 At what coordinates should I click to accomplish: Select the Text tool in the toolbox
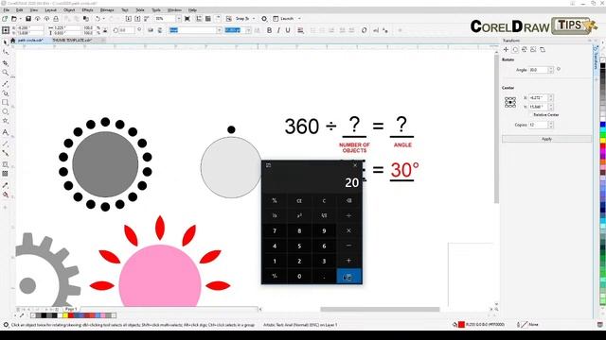[x=6, y=132]
